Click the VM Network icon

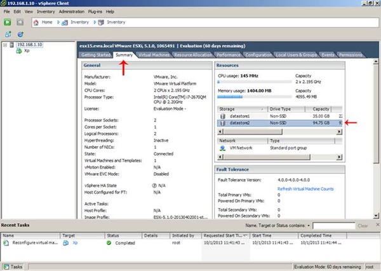pos(222,148)
